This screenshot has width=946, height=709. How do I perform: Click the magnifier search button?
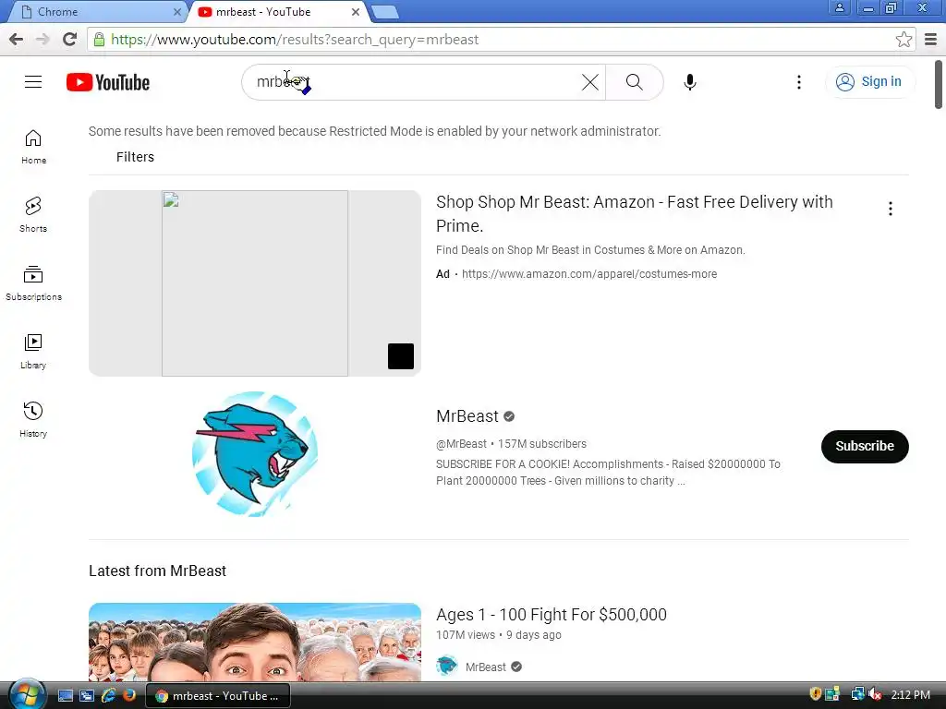tap(634, 82)
